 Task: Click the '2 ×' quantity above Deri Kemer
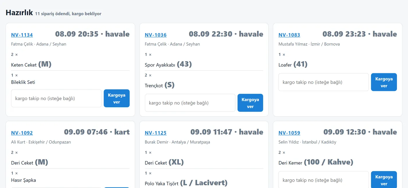coord(282,153)
